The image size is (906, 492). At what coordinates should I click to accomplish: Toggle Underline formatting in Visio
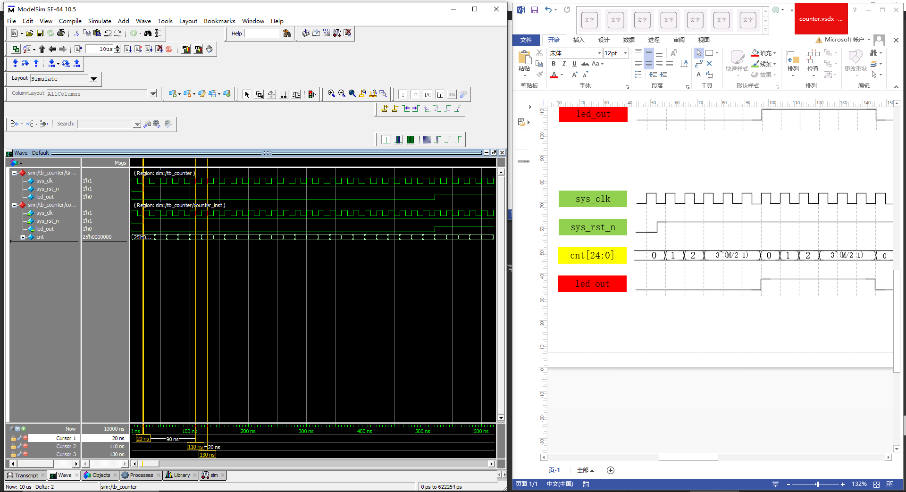point(574,64)
